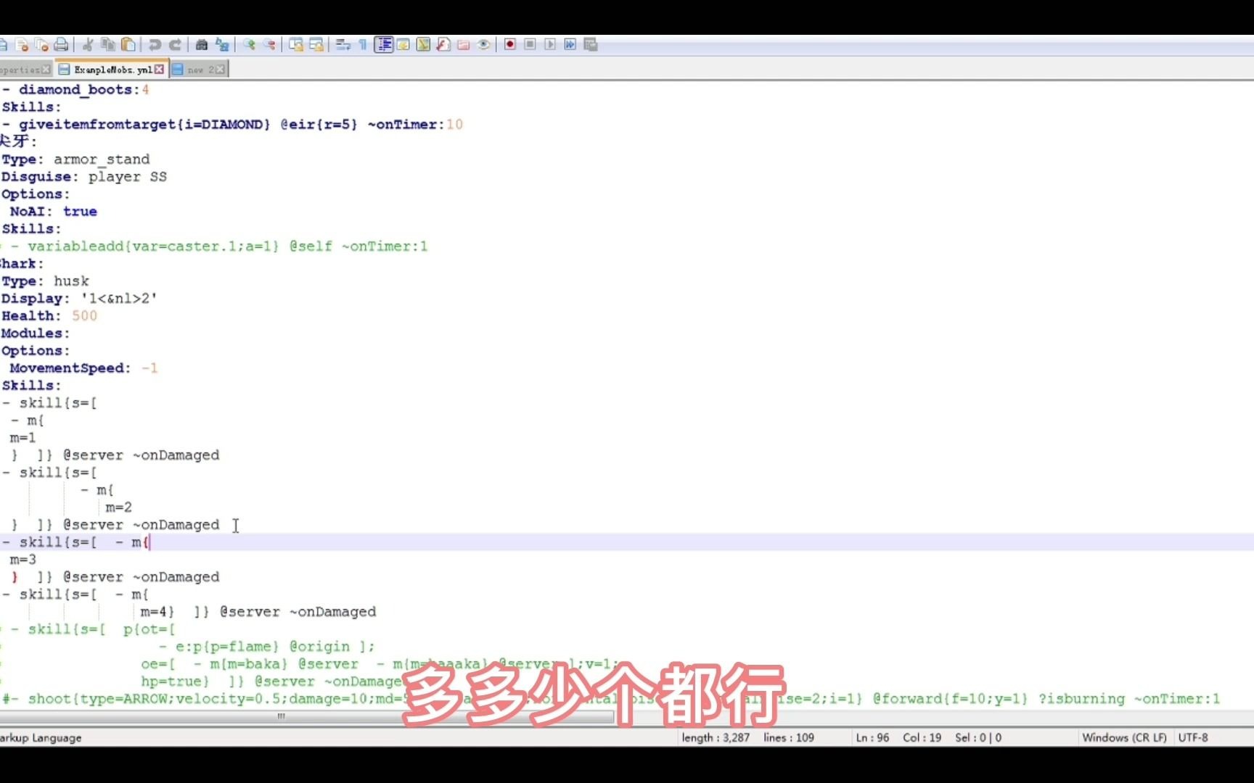1254x783 pixels.
Task: Open Find with the binoculars icon
Action: (202, 45)
